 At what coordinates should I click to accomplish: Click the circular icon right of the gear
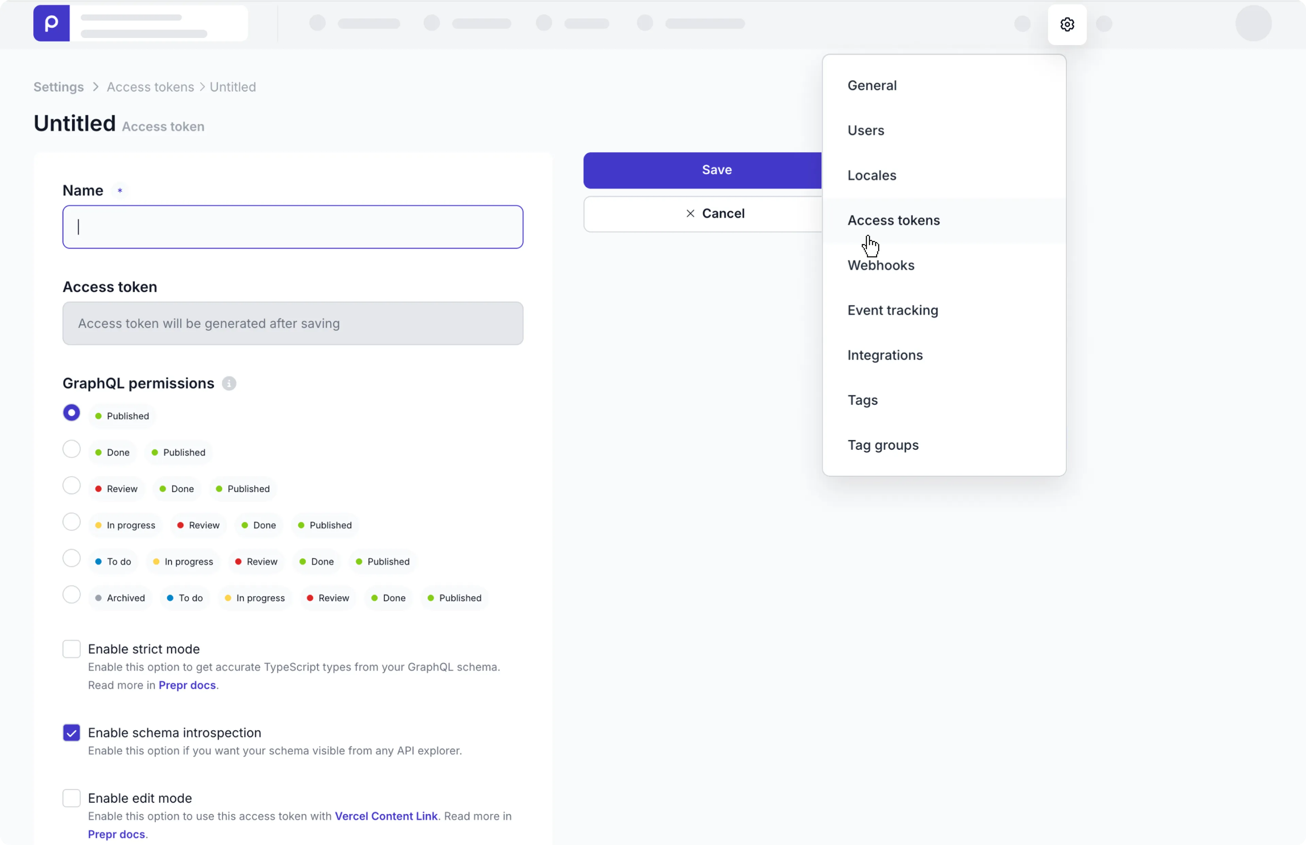pos(1104,24)
